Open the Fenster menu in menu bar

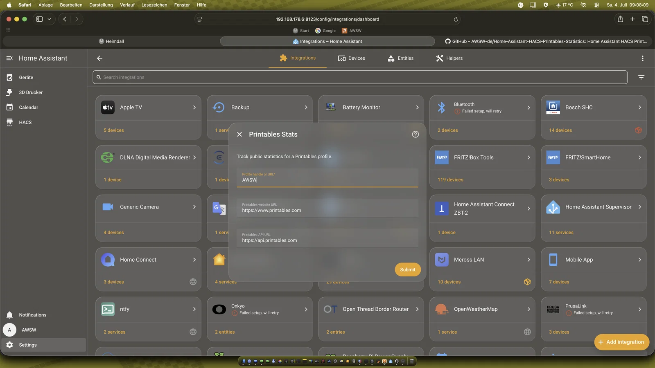coord(182,5)
